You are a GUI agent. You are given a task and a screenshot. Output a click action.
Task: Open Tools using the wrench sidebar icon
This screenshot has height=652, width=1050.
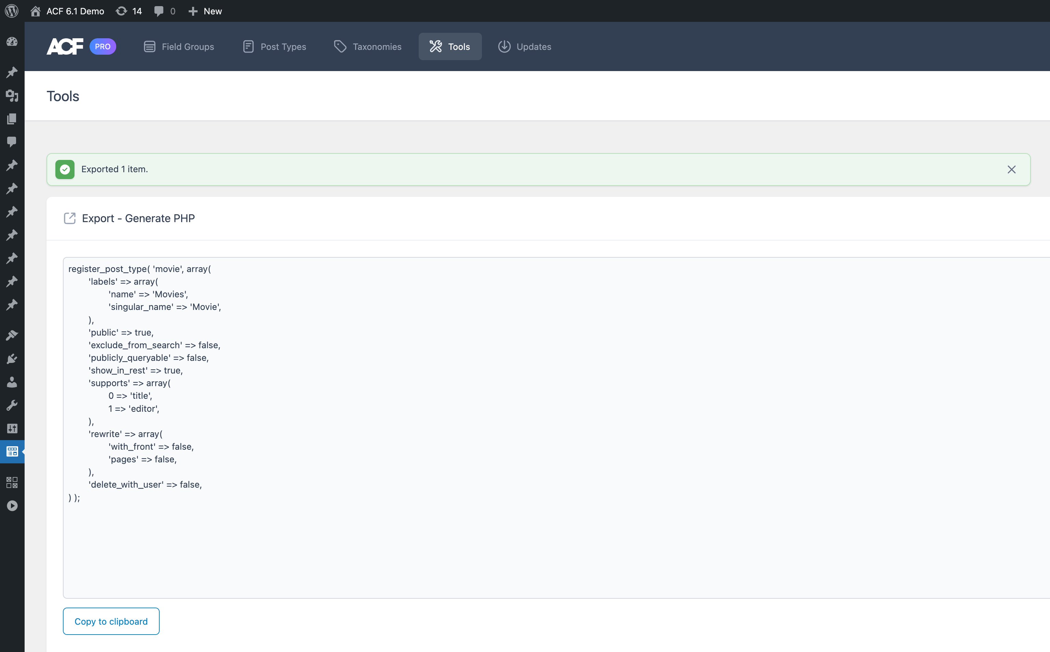pos(12,405)
